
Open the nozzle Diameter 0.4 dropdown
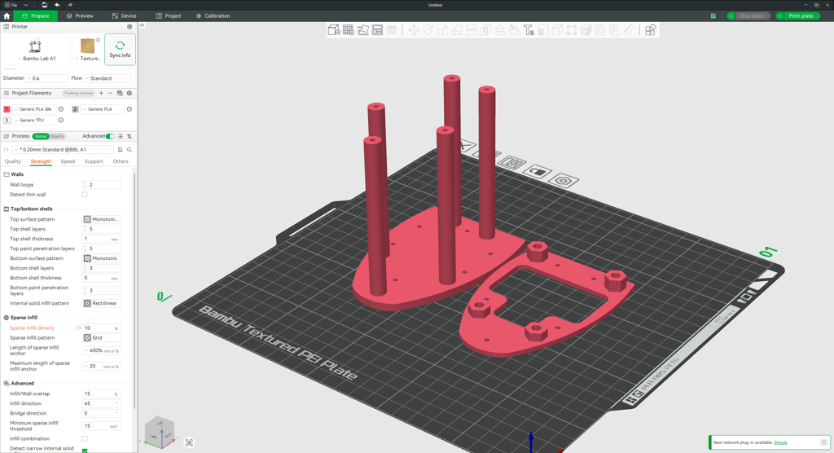47,78
